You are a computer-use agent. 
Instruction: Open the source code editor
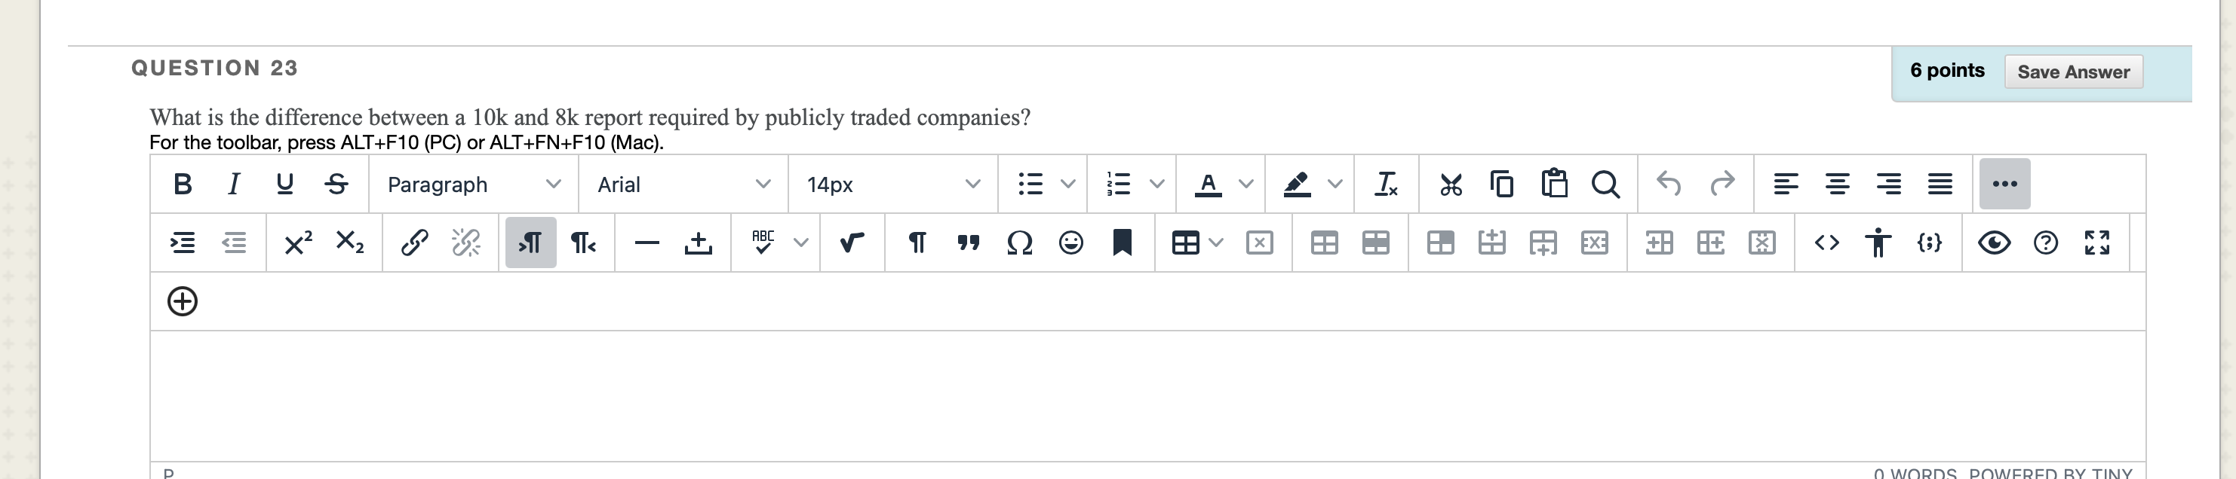coord(1829,243)
